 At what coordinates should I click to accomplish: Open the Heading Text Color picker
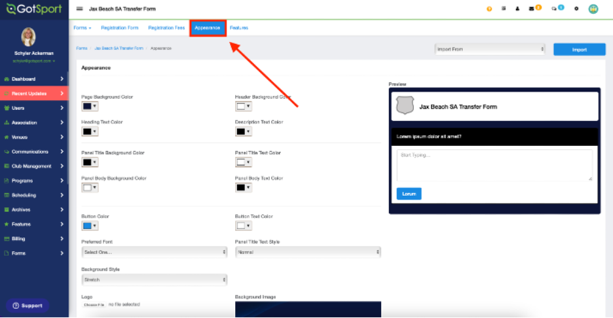point(90,132)
